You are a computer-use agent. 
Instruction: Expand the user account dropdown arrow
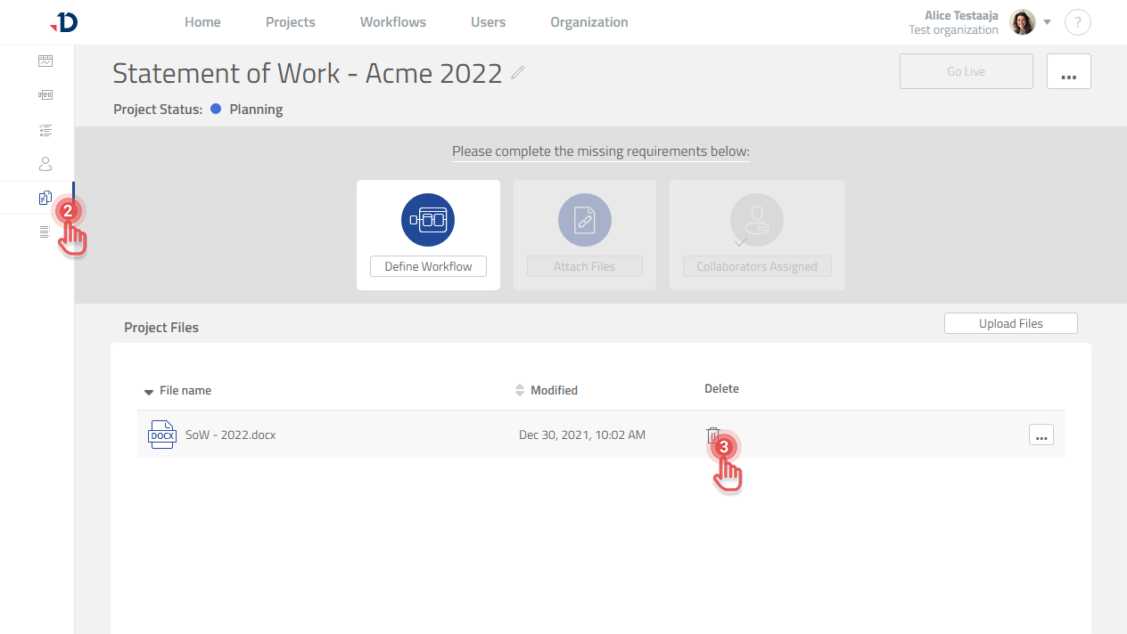1048,22
